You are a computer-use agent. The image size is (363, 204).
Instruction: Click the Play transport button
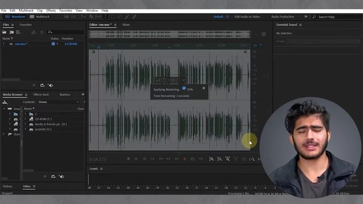pos(136,159)
